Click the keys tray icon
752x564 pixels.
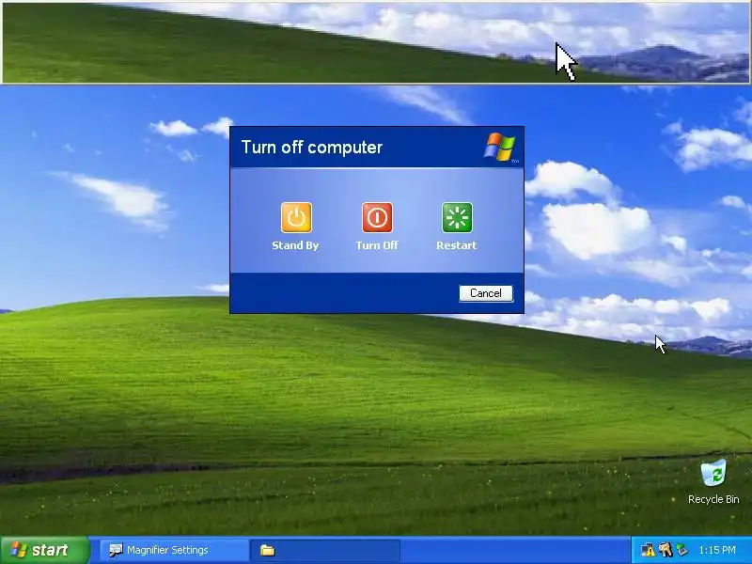click(665, 550)
